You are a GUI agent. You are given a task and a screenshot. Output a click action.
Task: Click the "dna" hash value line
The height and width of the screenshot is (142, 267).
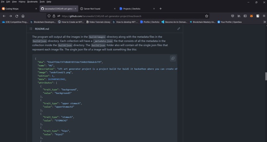tap(70, 62)
